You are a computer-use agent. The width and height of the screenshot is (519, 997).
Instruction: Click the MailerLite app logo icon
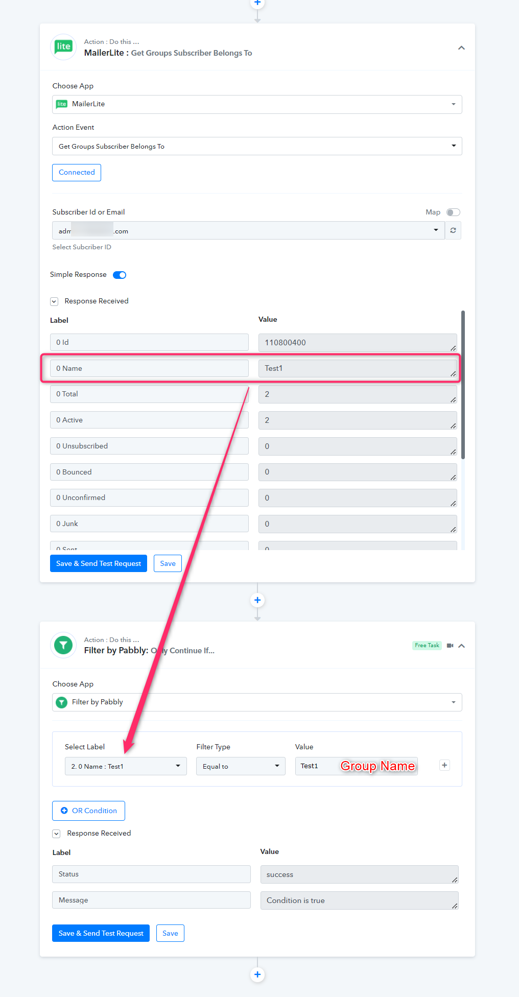pos(63,47)
